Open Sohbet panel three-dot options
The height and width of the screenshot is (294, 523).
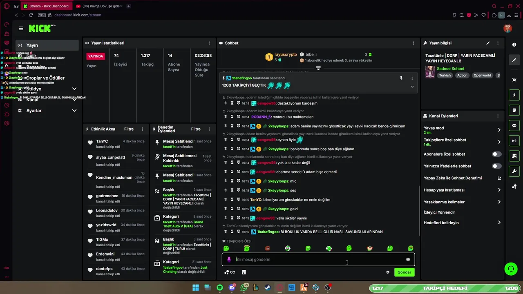coord(413,43)
